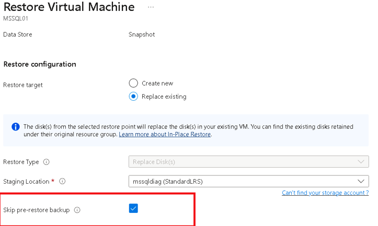Click the Staging Location info icon
This screenshot has height=226, width=378.
[62, 181]
